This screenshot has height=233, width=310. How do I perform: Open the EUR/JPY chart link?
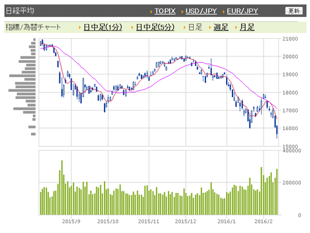(242, 11)
